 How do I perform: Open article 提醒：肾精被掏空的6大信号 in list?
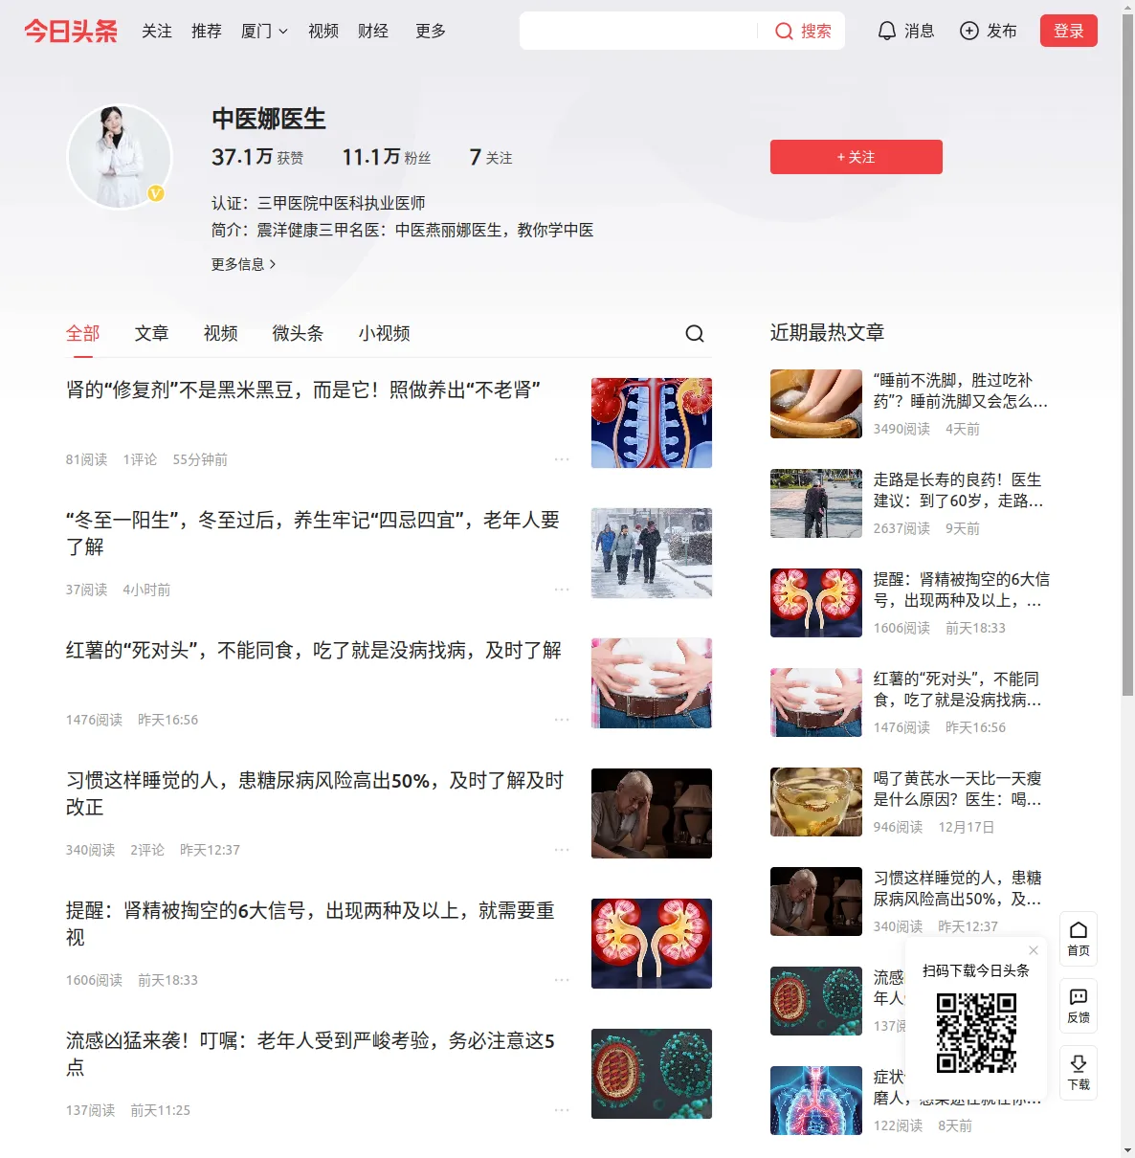[311, 924]
